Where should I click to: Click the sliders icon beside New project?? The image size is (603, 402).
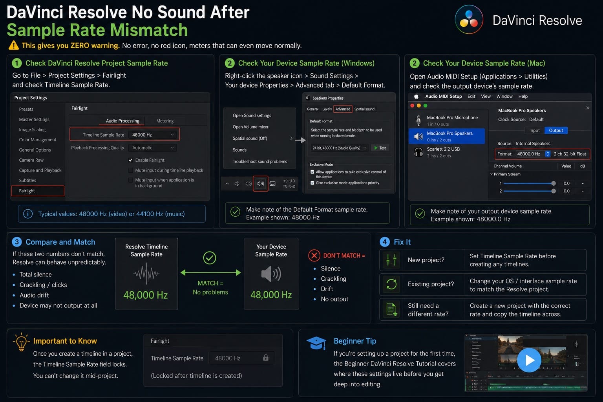[x=391, y=260]
